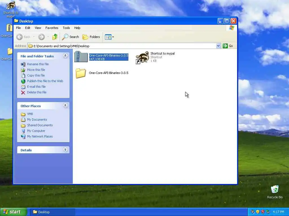
Task: Open Shared Documents in Other Places
Action: (x=40, y=125)
